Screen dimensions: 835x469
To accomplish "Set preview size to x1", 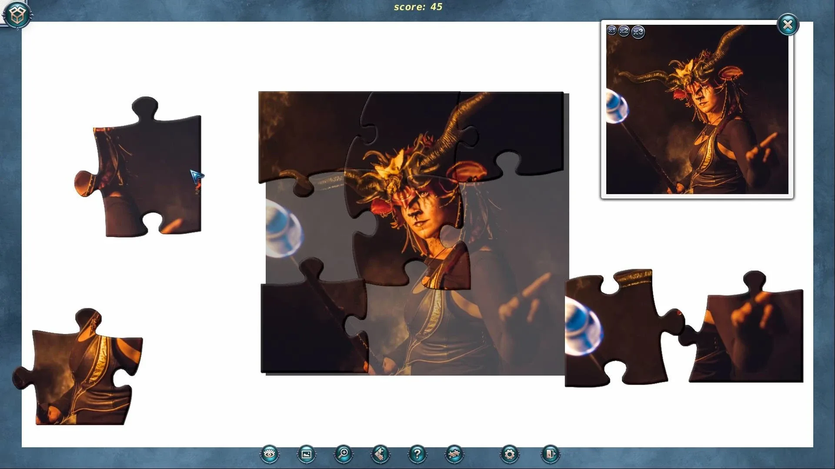I will click(x=611, y=30).
